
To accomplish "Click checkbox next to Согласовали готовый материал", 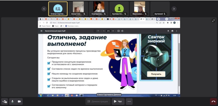I will [x=49, y=86].
